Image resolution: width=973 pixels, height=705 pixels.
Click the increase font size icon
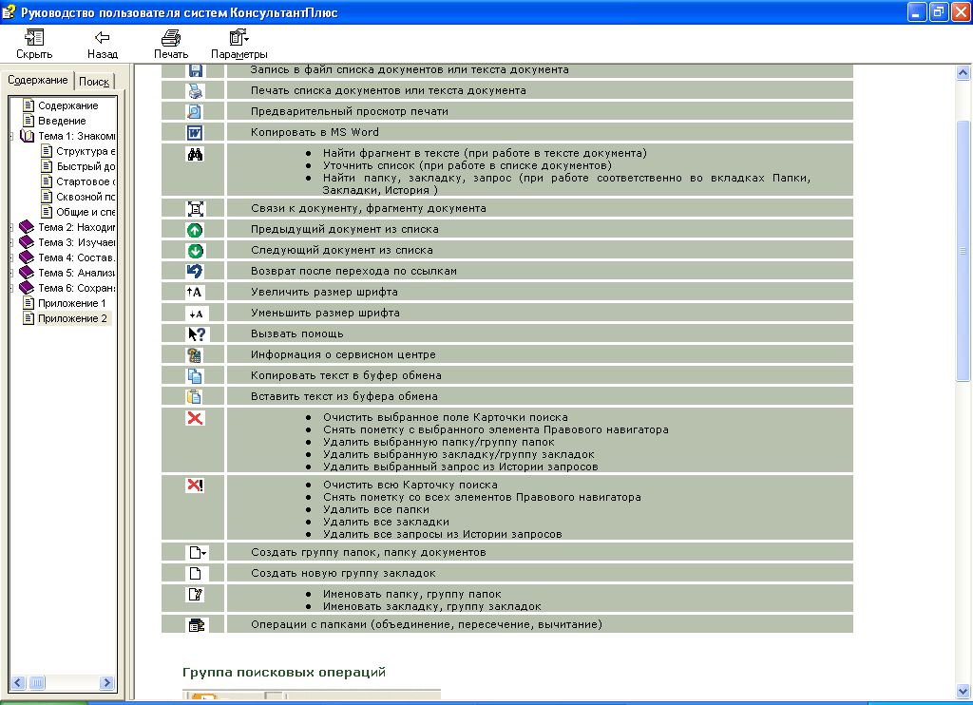coord(195,293)
